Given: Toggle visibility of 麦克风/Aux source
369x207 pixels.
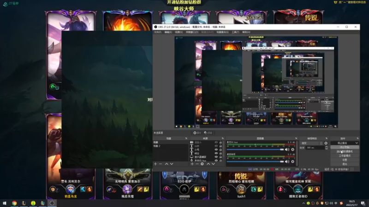Looking at the screenshot, I should (x=216, y=161).
